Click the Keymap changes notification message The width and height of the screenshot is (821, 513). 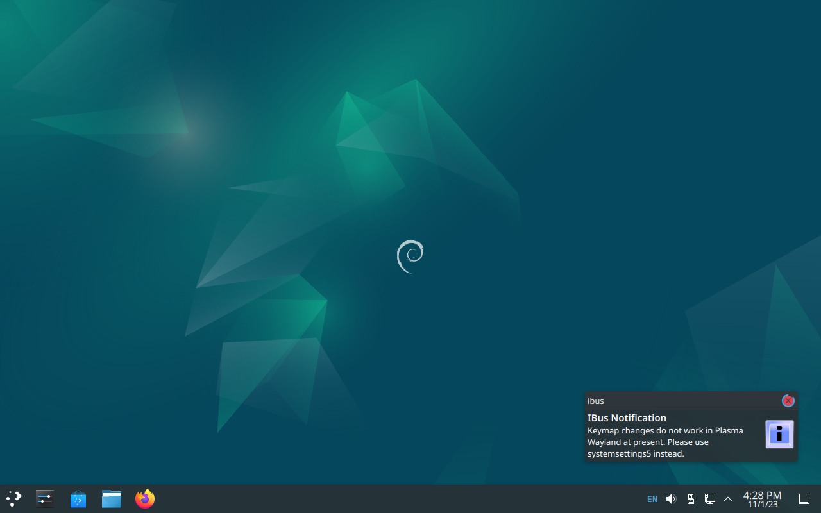pyautogui.click(x=665, y=442)
